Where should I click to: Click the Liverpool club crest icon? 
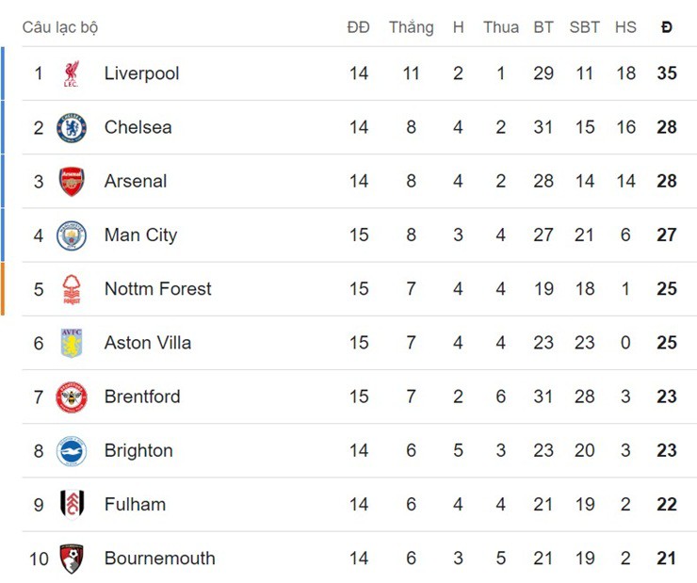click(x=72, y=73)
